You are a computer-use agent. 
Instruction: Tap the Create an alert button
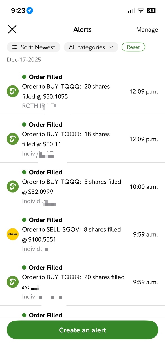[82, 330]
